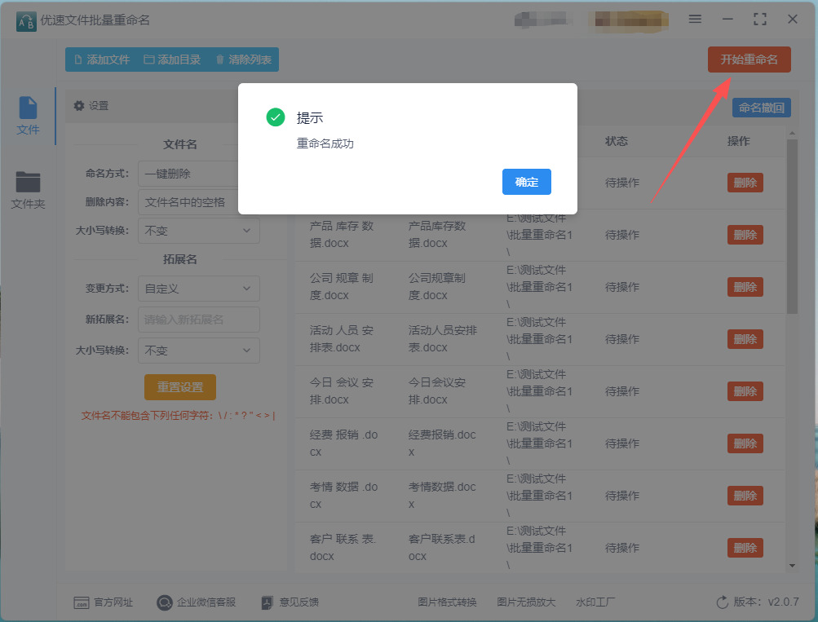Click the app logo icon in title bar
The height and width of the screenshot is (622, 818).
click(26, 21)
